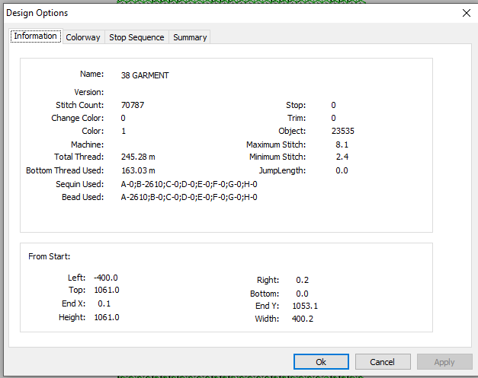
Task: Click the Maximum Stitch value 8.1
Action: pyautogui.click(x=342, y=145)
